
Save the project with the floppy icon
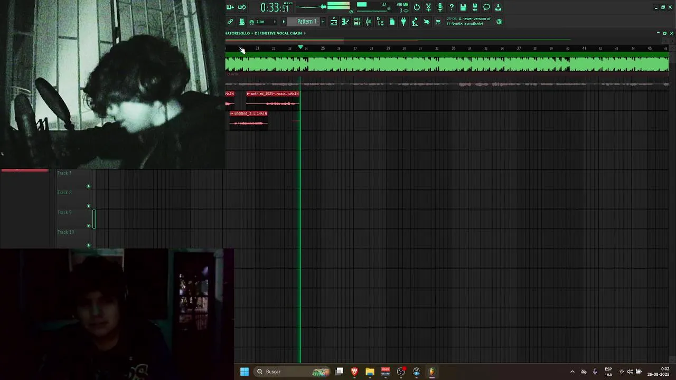(x=463, y=7)
